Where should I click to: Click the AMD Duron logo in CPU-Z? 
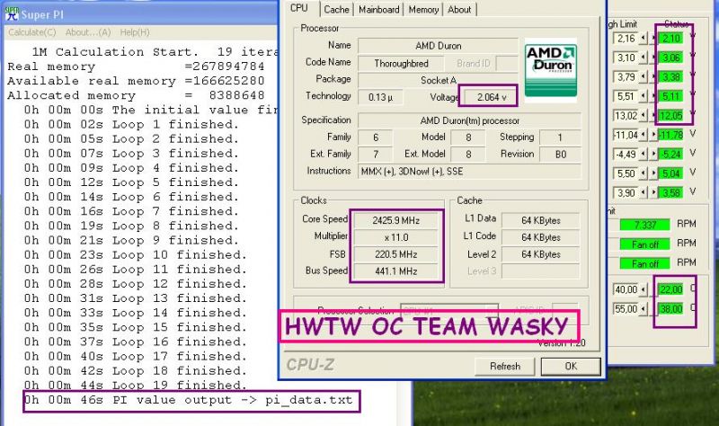(x=550, y=68)
